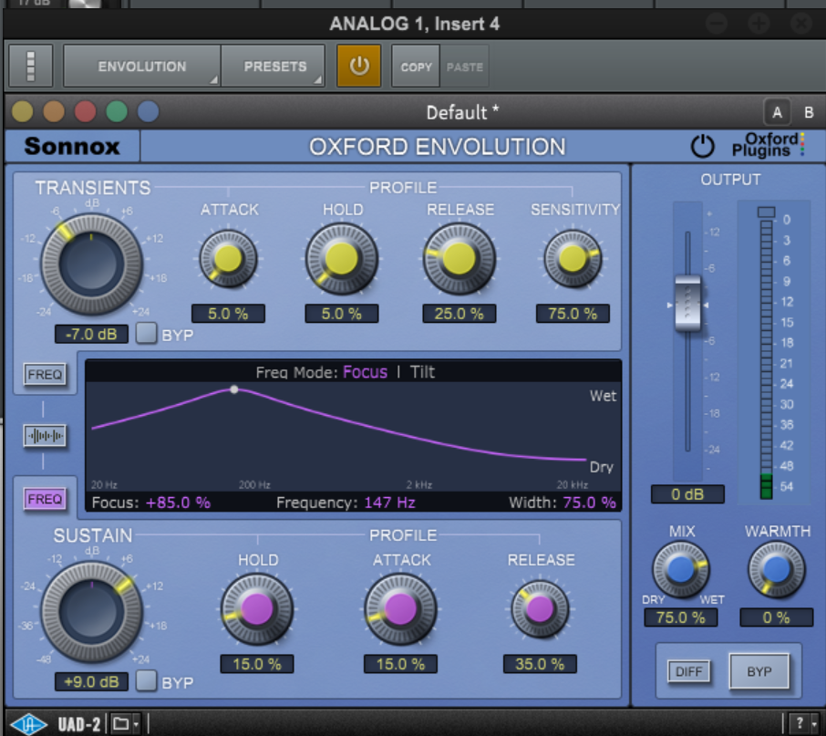Screen dimensions: 826x736
Task: Click the Sustain Release 35.0 % field
Action: pyautogui.click(x=540, y=664)
